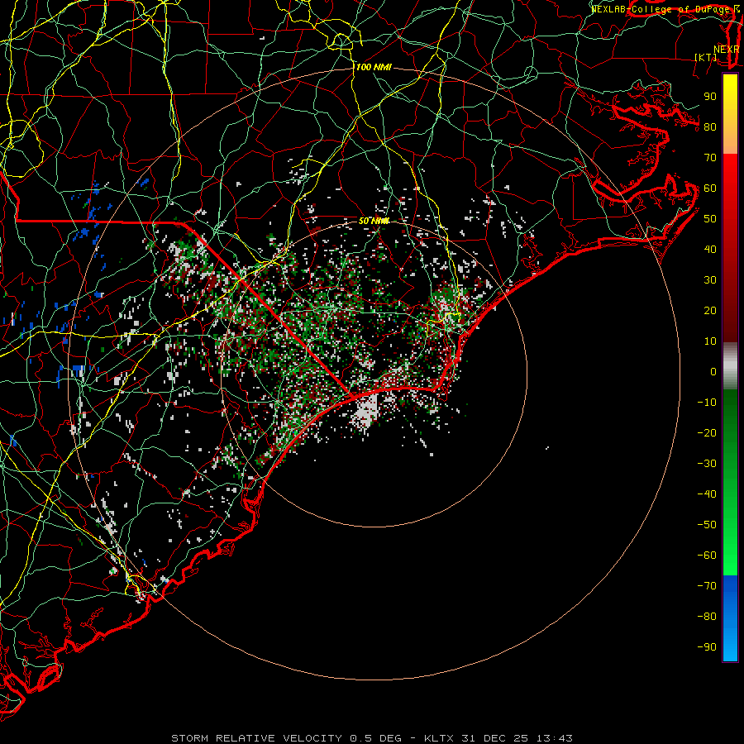The image size is (744, 744).
Task: Click the -80 value on velocity scale
Action: (x=707, y=617)
